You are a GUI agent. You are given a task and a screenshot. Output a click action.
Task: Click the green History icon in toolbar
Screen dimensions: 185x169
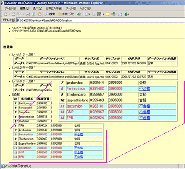pyautogui.click(x=79, y=14)
